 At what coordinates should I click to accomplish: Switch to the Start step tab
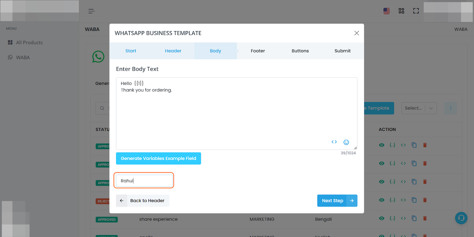(131, 51)
